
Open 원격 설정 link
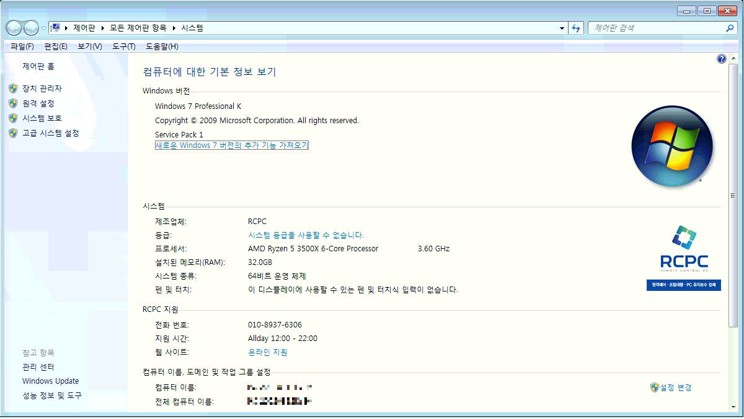(38, 103)
